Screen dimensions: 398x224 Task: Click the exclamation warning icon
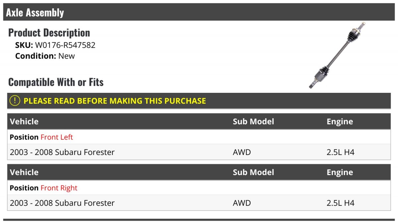[15, 101]
